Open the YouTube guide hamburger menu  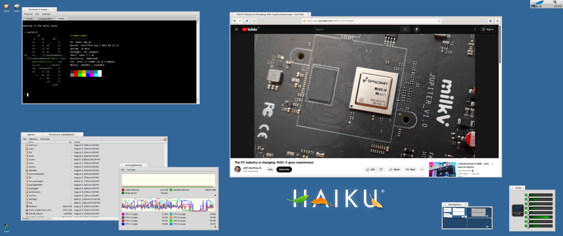pos(236,29)
